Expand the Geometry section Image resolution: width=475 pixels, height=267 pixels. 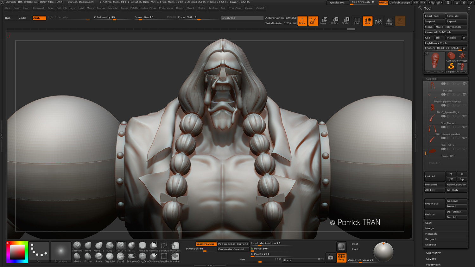[434, 253]
